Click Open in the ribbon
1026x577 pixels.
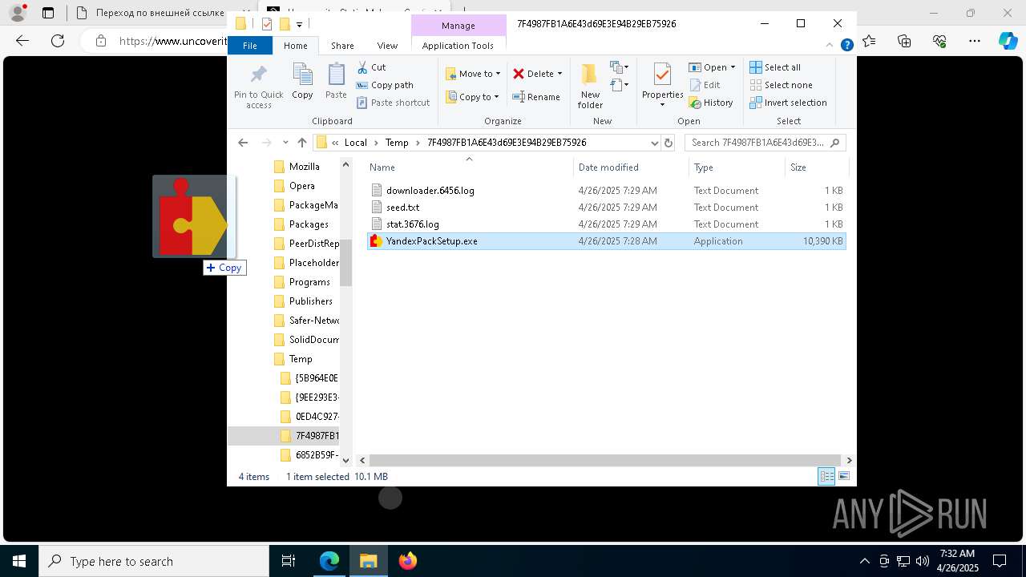708,67
